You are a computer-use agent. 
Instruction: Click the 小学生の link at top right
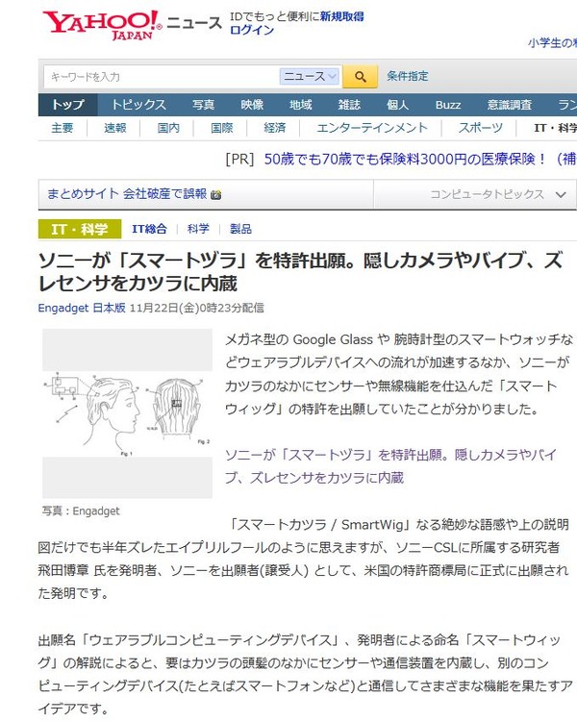552,43
